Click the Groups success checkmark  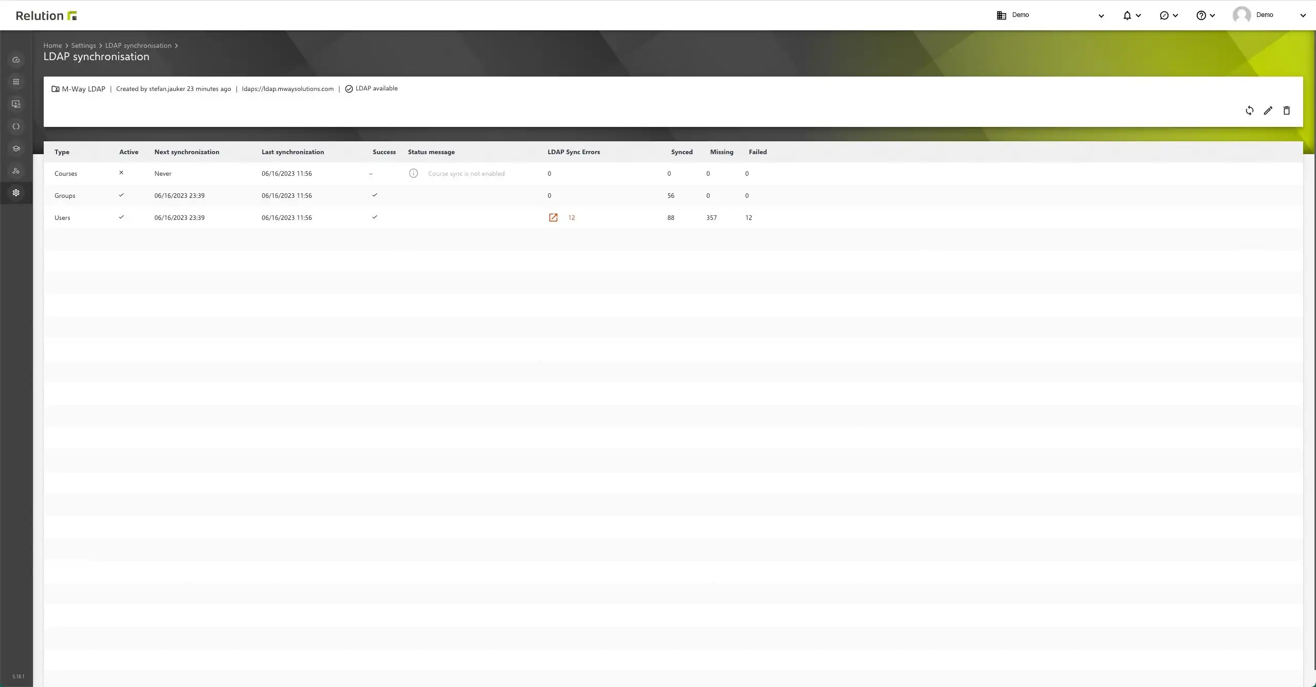tap(375, 195)
